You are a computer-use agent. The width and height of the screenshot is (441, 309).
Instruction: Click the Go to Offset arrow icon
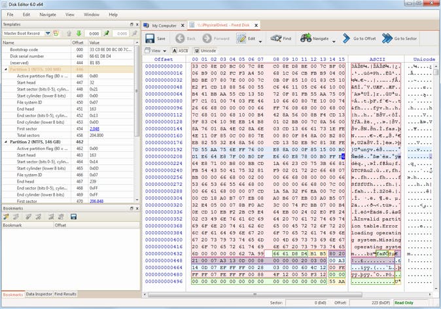(347, 39)
